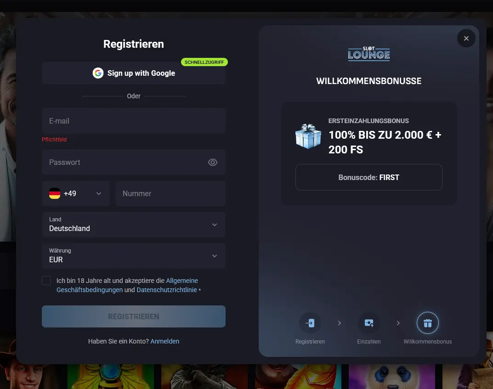Toggle password visibility eye icon
Screen dimensions: 493x389
click(213, 163)
